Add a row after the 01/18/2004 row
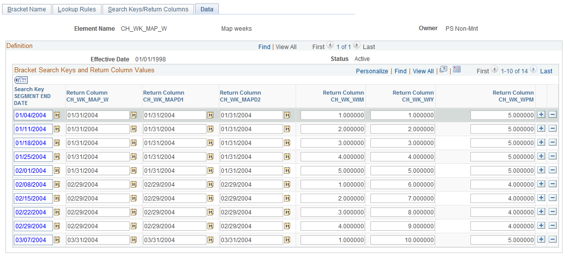This screenshot has width=565, height=256. point(541,143)
